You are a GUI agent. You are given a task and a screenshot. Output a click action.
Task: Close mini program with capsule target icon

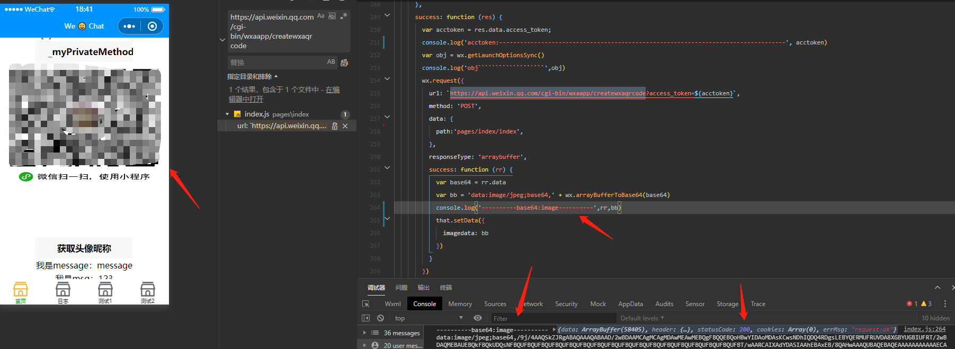click(152, 26)
